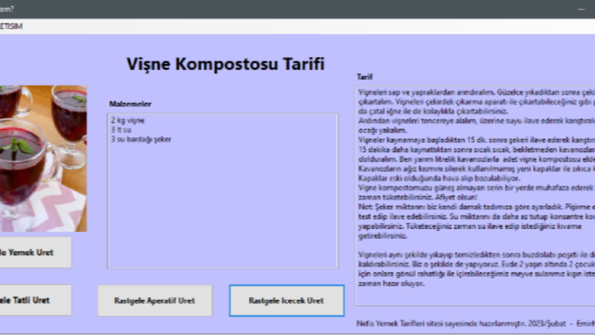This screenshot has height=335, width=595.
Task: Click the Malzemeler label
Action: [130, 104]
